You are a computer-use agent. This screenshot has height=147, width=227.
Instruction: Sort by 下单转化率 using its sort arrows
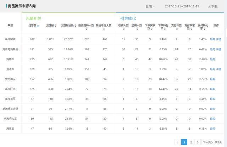[165, 29]
